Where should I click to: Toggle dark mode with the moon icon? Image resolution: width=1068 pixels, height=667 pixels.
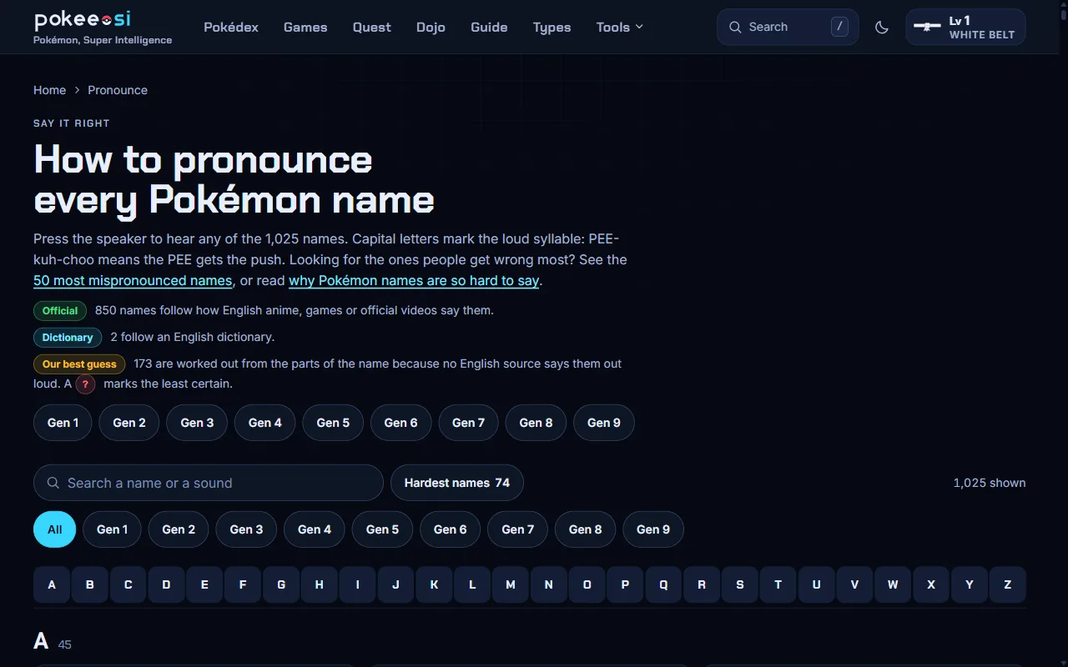tap(882, 28)
